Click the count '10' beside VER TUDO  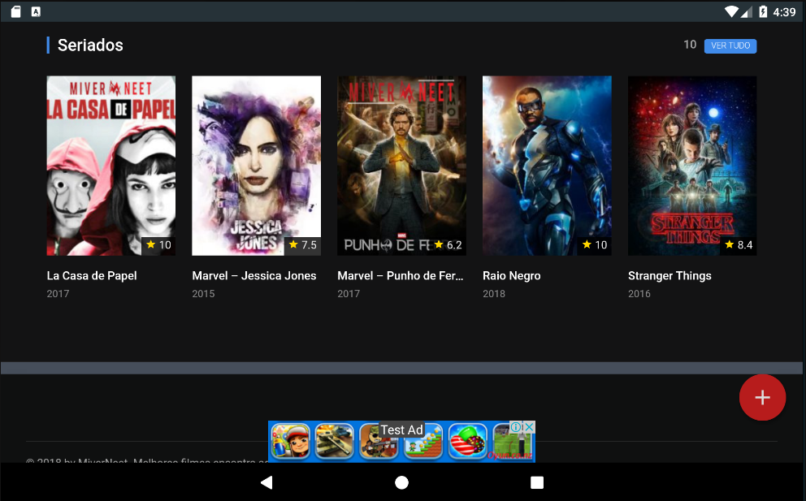[690, 45]
